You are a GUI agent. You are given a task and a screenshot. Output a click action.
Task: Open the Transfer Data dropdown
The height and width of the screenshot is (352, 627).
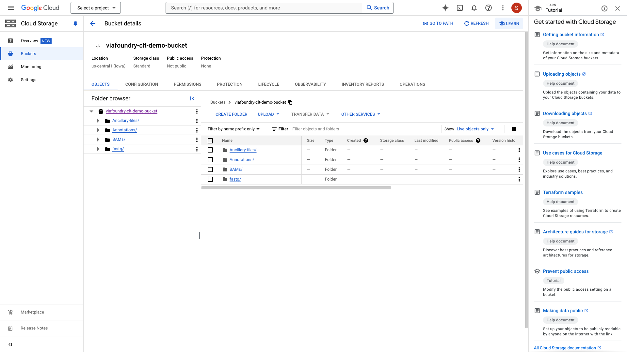(x=310, y=114)
